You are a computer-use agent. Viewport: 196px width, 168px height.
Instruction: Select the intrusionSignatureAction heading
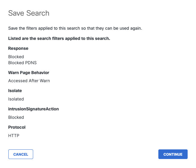pos(33,109)
